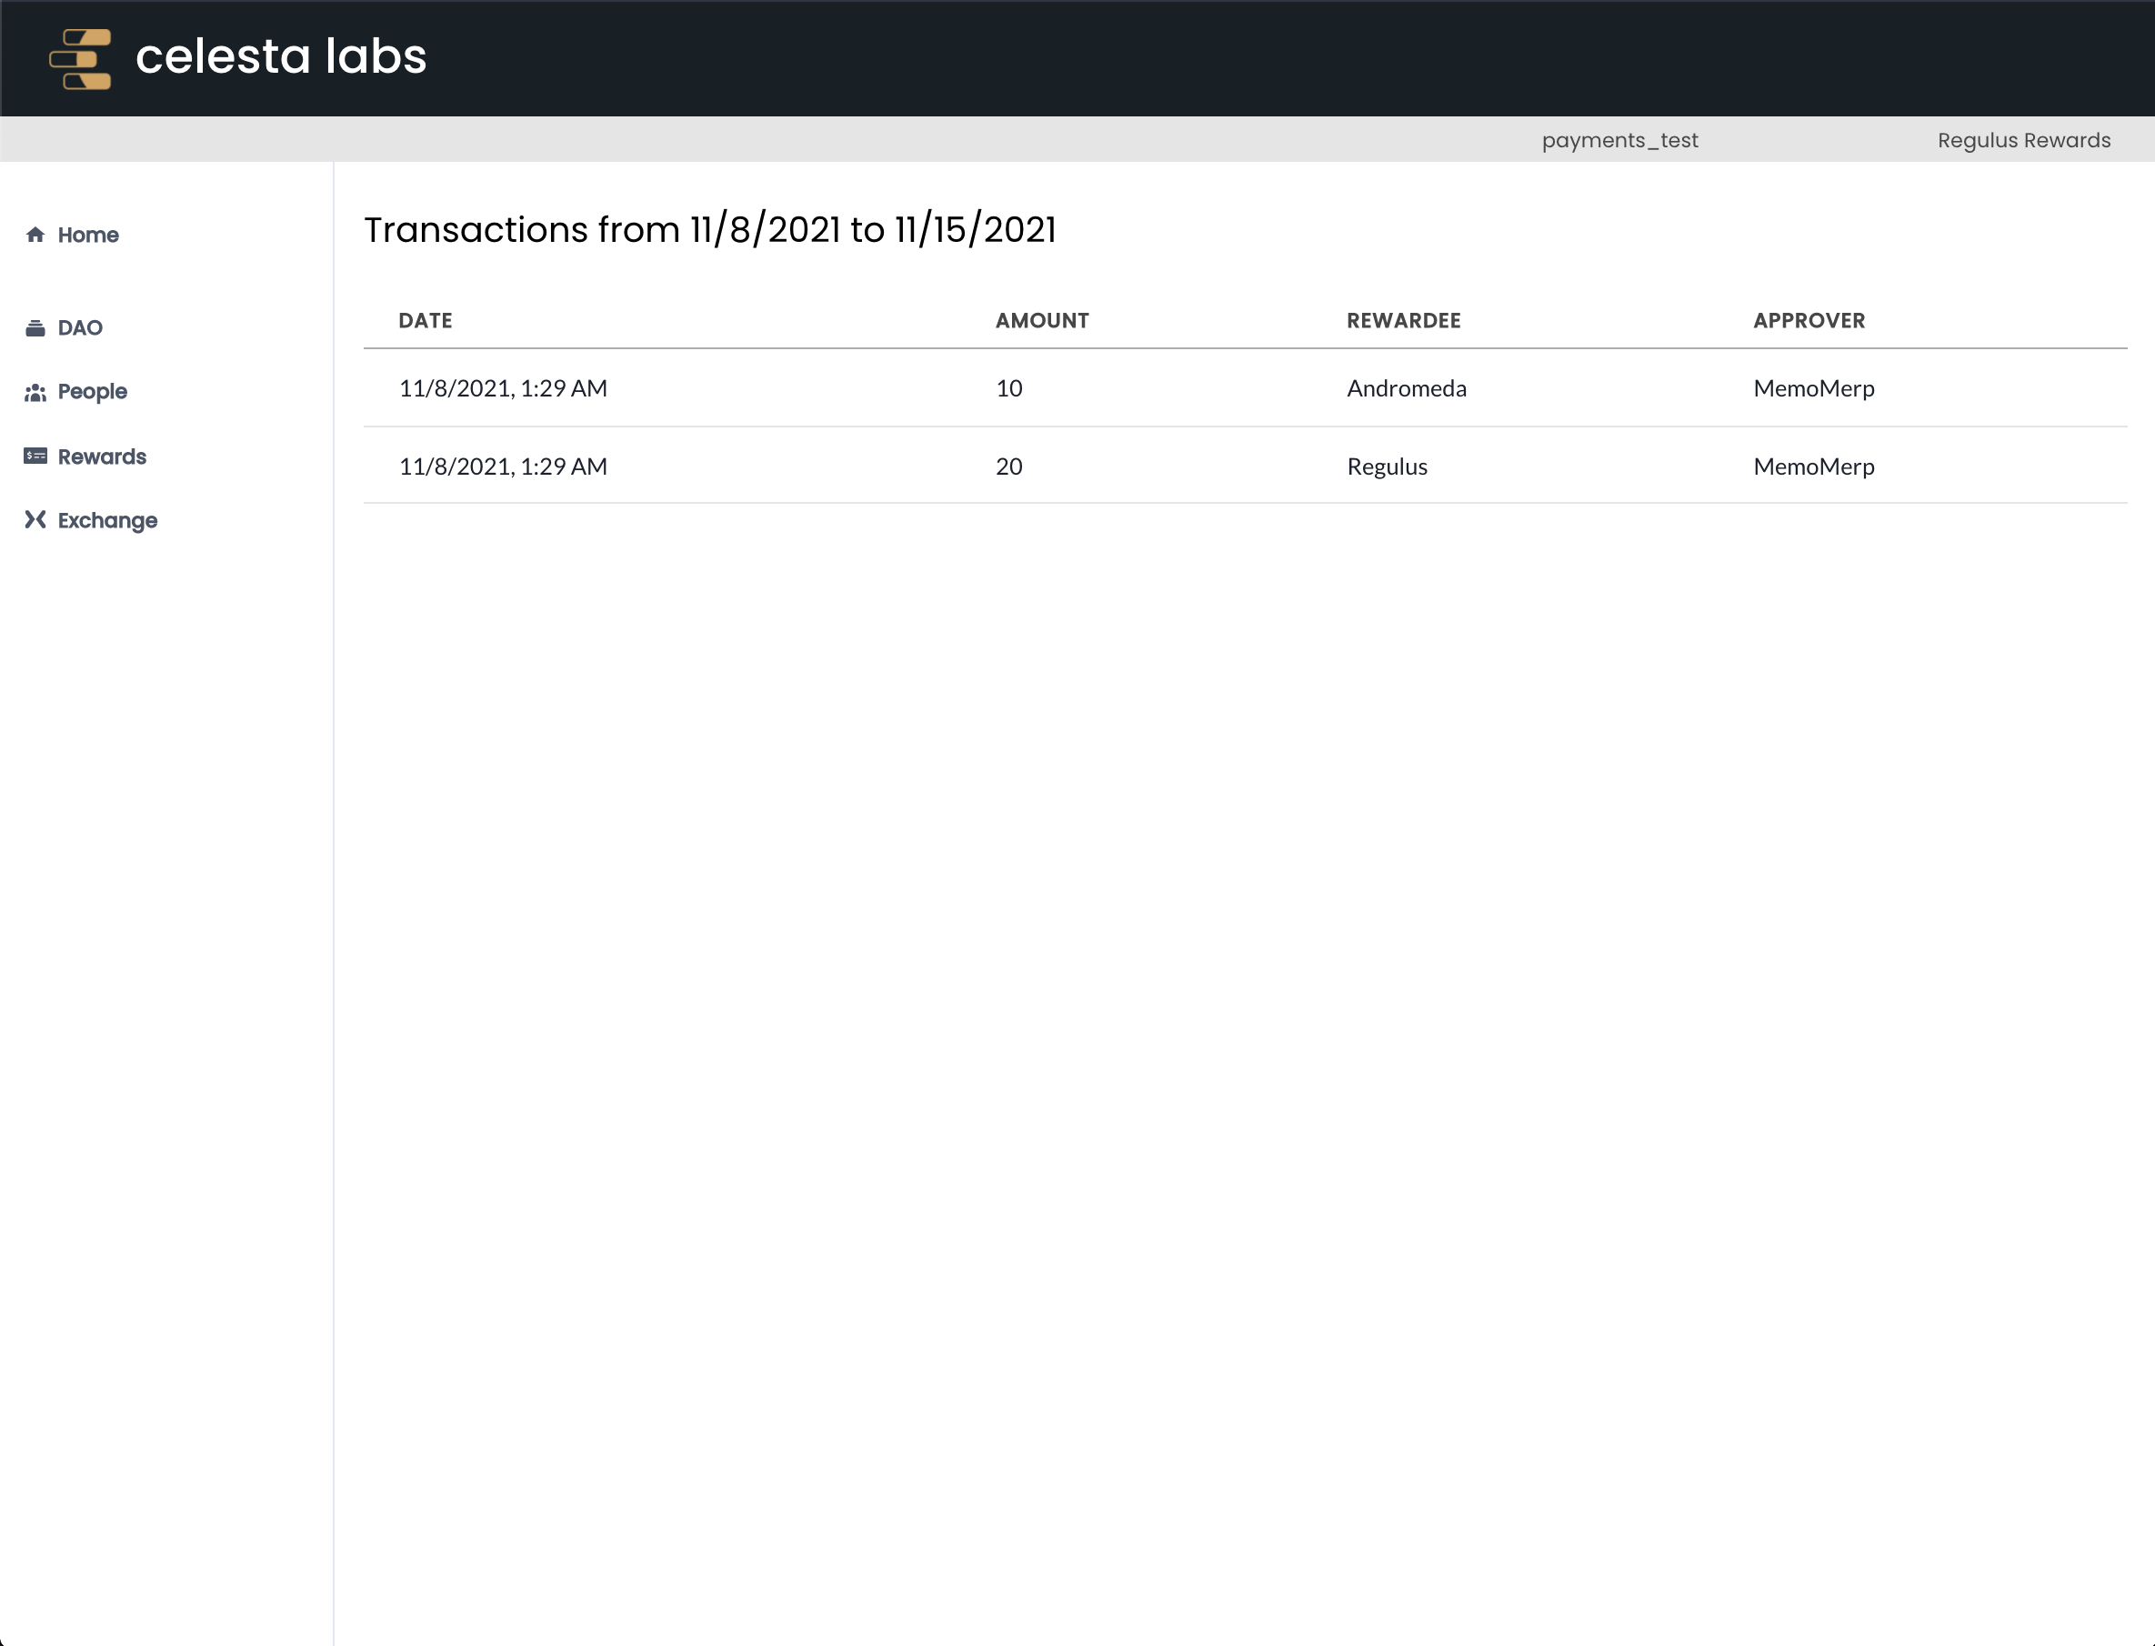Open the DAO sidebar item
The image size is (2155, 1646).
[x=80, y=328]
